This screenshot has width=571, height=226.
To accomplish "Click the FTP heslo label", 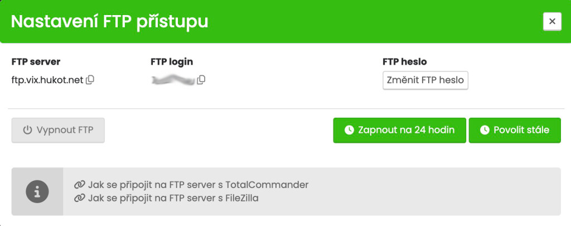I will [x=404, y=62].
